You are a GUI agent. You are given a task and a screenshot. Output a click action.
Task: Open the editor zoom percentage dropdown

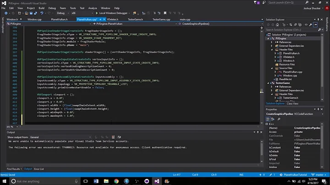(x=12, y=127)
